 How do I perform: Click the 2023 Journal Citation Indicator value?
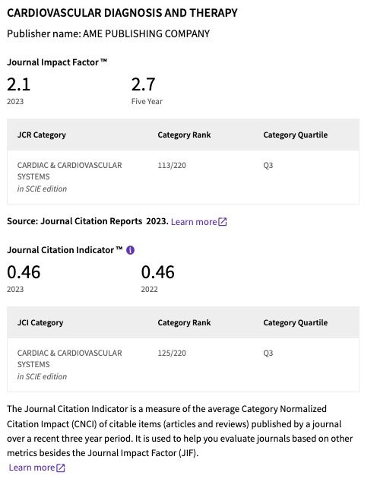24,272
